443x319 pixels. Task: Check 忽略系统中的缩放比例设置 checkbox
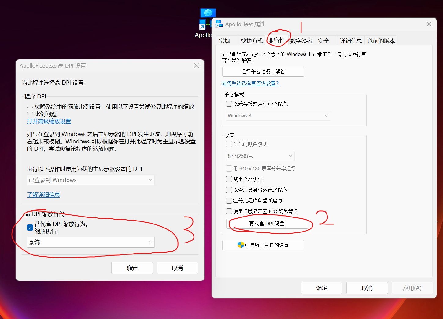coord(30,110)
